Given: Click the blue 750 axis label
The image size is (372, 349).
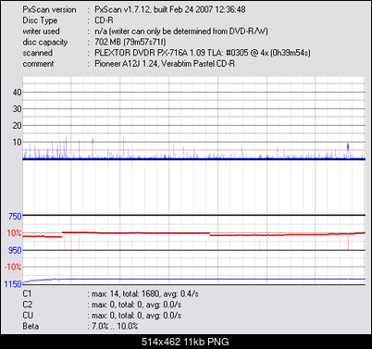Looking at the screenshot, I should [15, 217].
